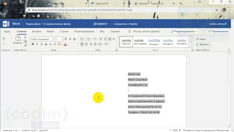Increase font size with bigger A

66,39
